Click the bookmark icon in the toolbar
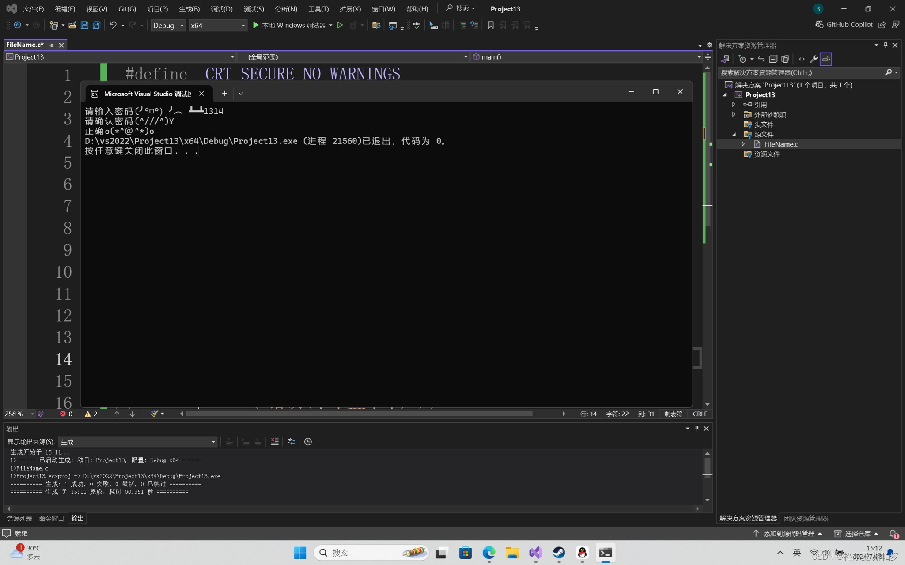Viewport: 905px width, 565px height. (490, 25)
